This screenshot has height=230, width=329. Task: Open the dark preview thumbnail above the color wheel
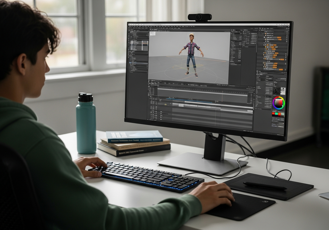(x=277, y=91)
